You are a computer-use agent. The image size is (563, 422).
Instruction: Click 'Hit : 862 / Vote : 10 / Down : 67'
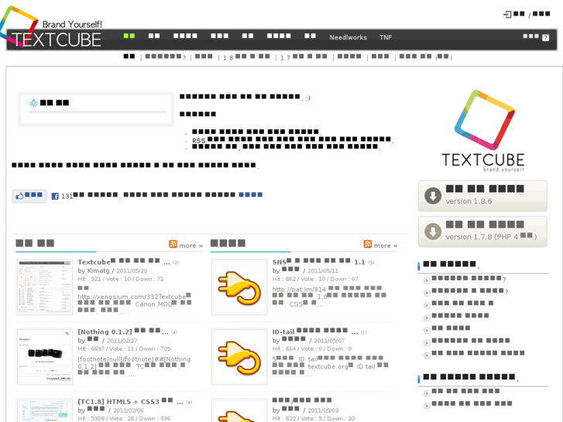tap(315, 279)
